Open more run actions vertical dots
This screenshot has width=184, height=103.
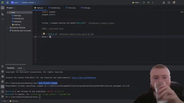(x=153, y=3)
